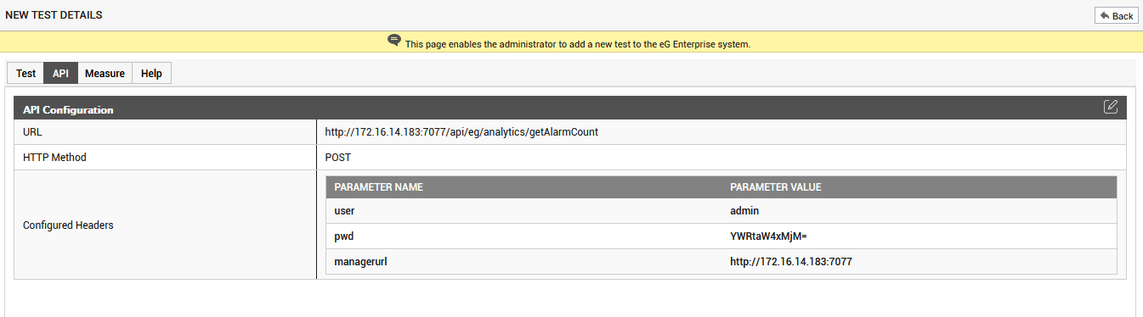
Task: Select the POST method value
Action: click(x=338, y=158)
